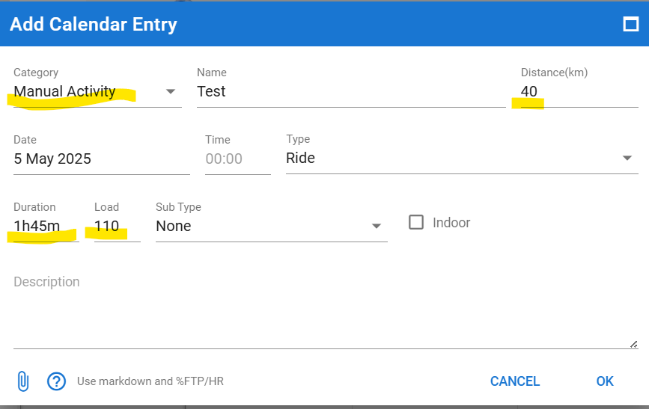Confirm with the OK button
This screenshot has height=409, width=649.
click(605, 381)
